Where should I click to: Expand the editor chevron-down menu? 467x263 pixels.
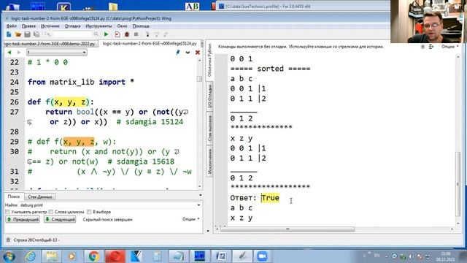pyautogui.click(x=188, y=53)
